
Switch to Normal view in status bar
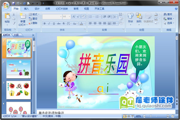click(125, 116)
